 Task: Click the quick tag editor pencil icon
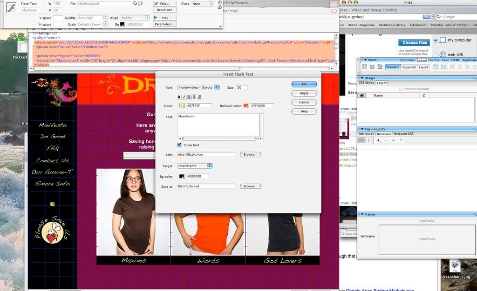pos(220,7)
